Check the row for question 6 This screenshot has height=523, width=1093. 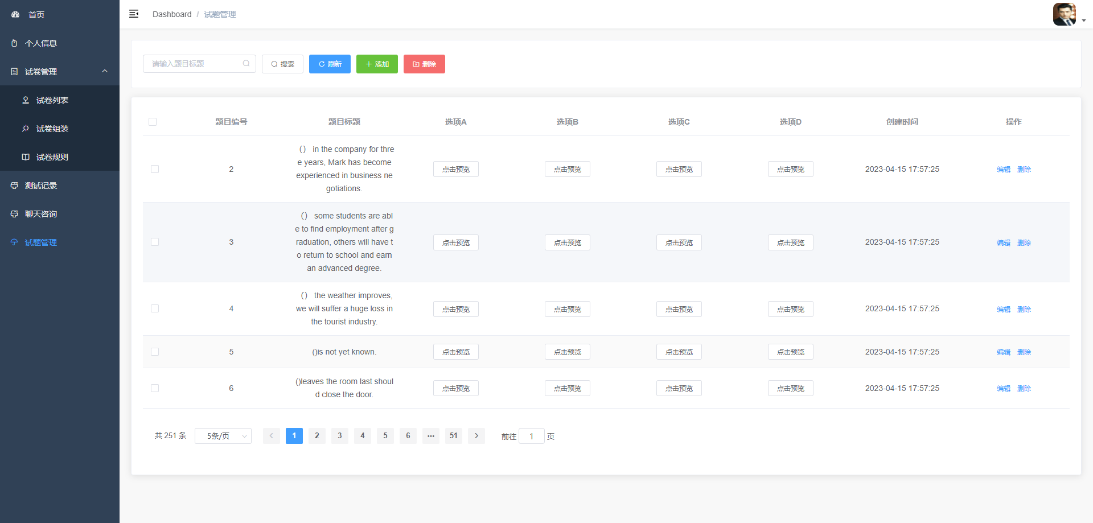[x=155, y=388]
